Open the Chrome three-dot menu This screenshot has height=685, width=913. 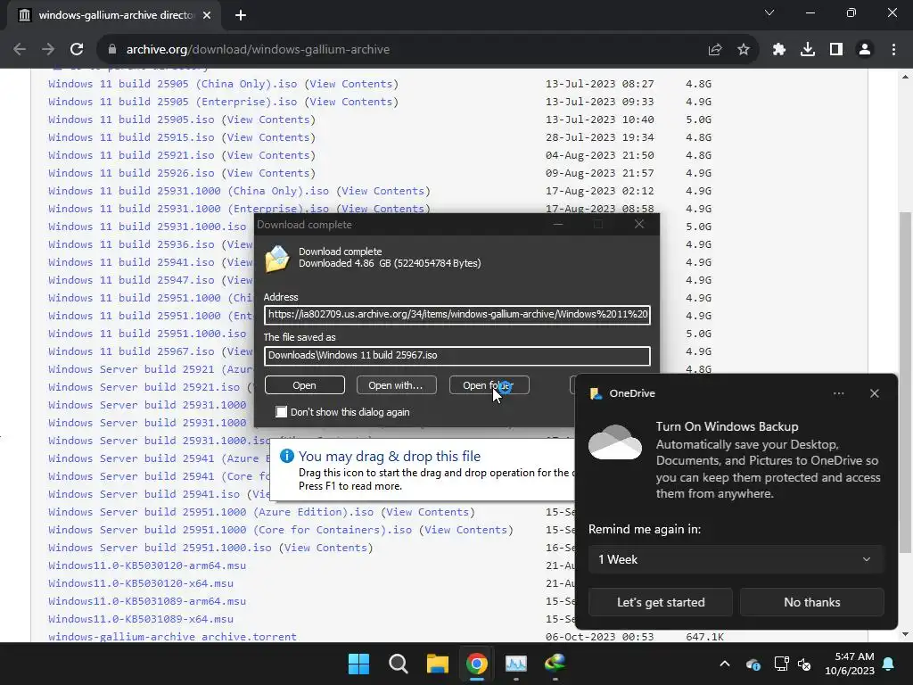click(x=893, y=50)
